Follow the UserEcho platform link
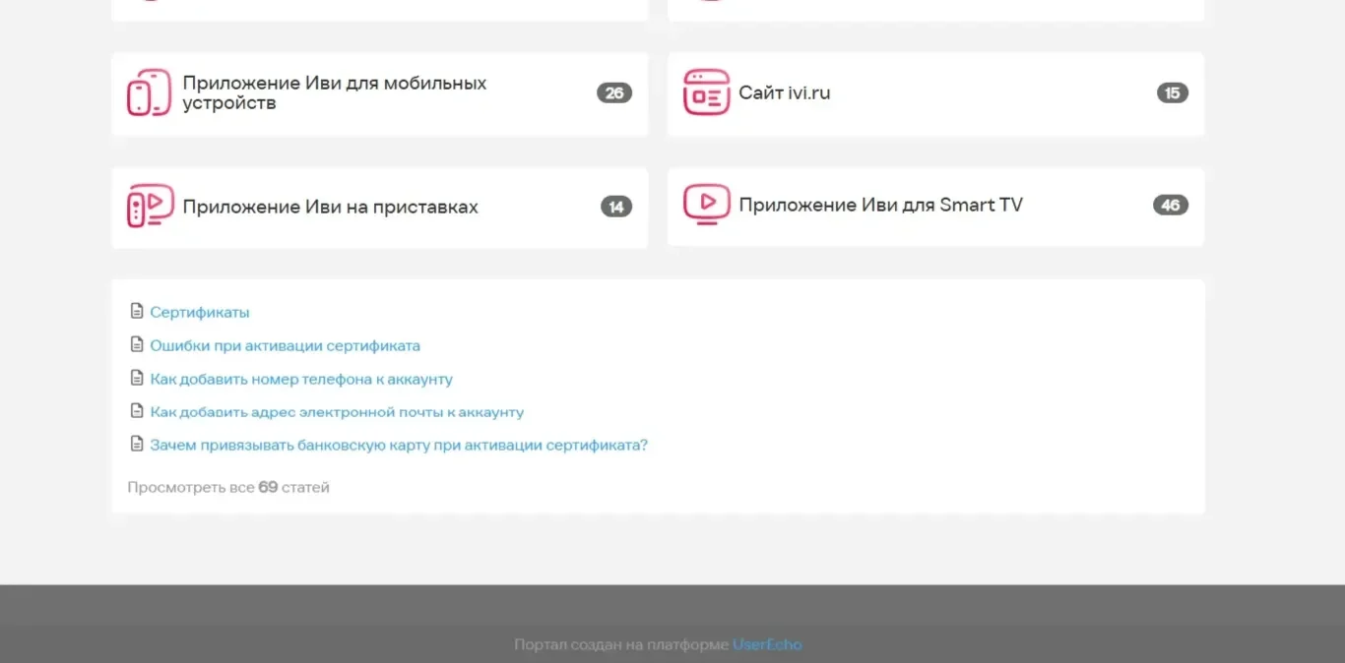Viewport: 1345px width, 663px height. [767, 644]
